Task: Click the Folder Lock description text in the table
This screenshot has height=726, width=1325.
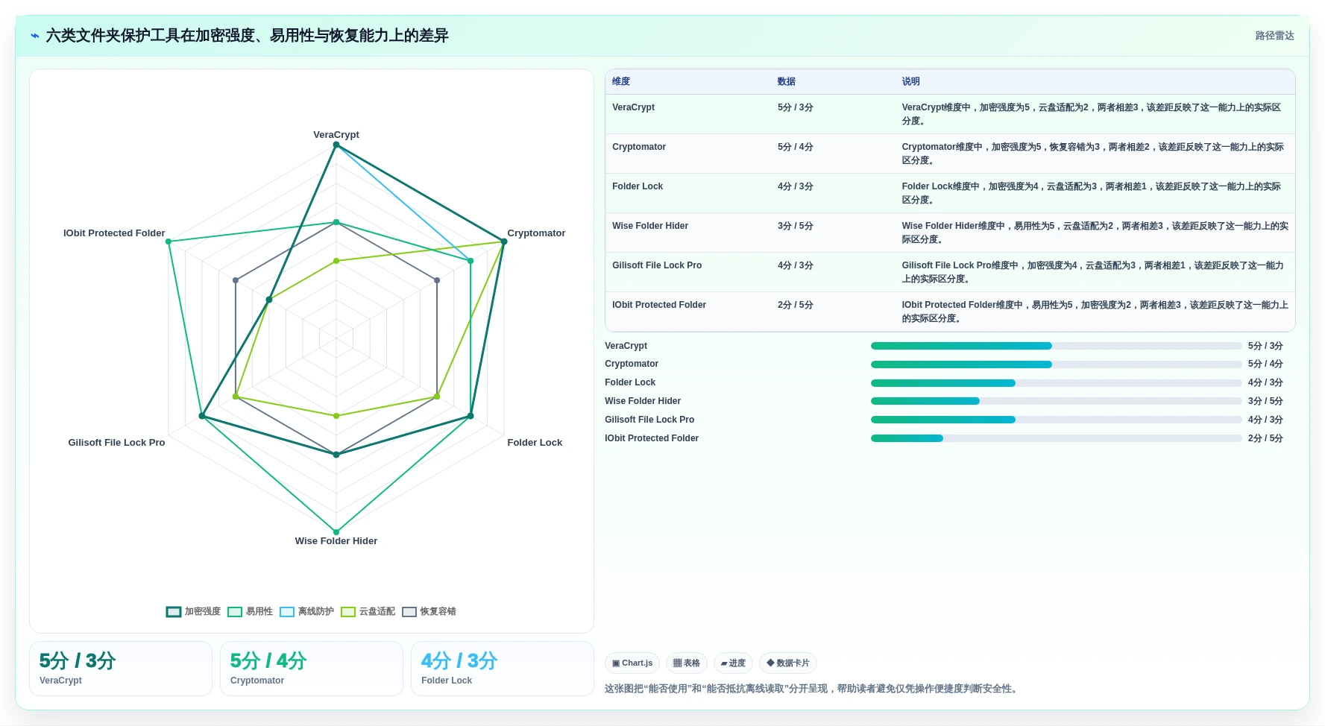Action: (1092, 193)
